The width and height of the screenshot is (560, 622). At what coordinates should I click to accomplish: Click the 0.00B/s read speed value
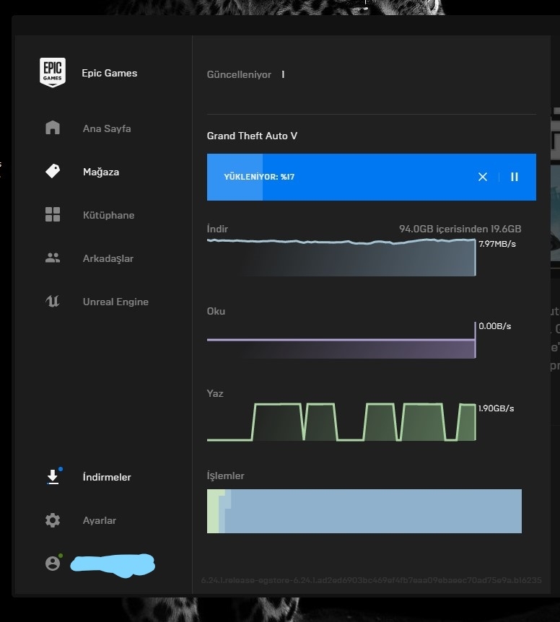coord(494,326)
